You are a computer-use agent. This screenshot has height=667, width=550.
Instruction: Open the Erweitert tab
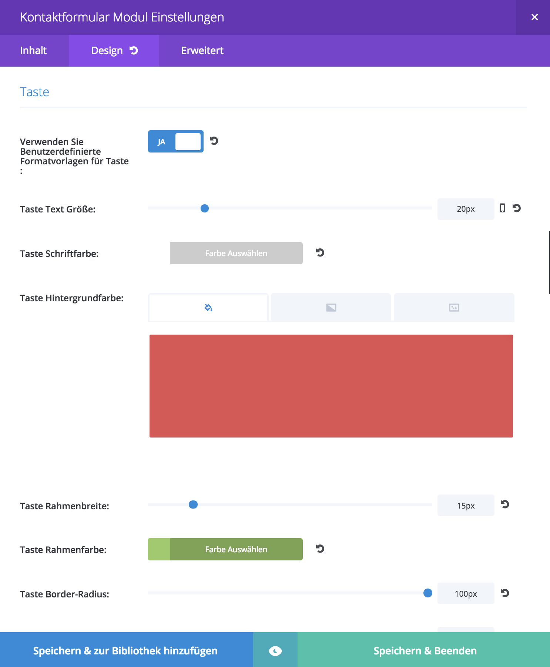click(202, 51)
